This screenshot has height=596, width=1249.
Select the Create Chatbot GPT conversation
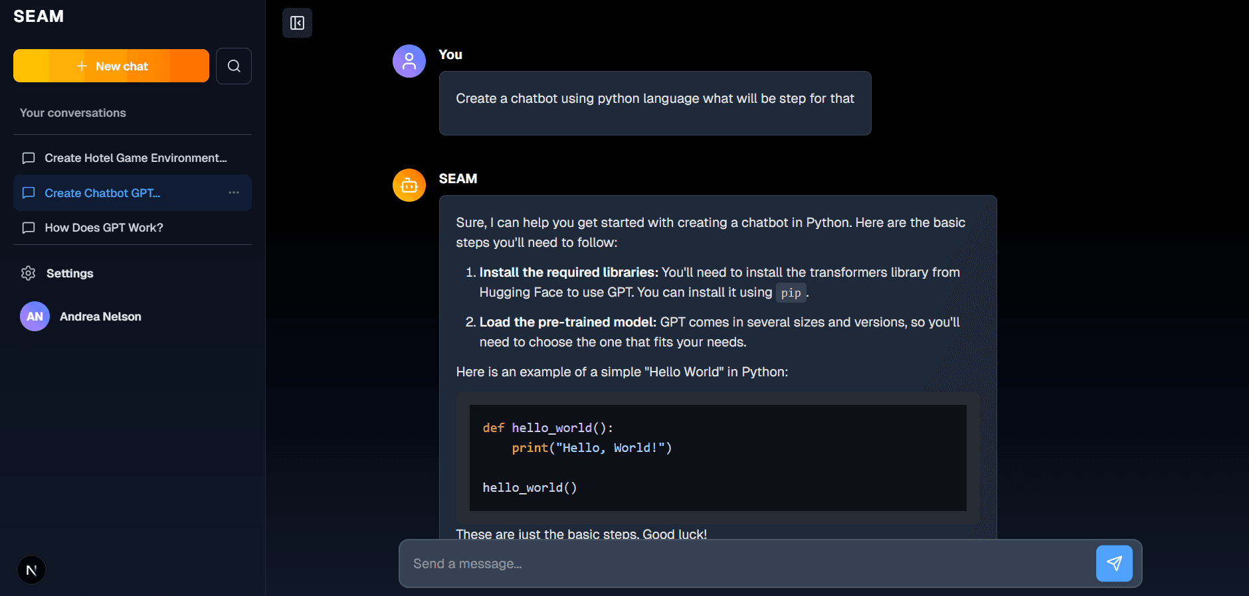(132, 192)
